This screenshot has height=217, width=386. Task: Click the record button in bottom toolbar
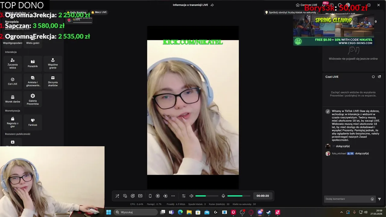[158, 196]
